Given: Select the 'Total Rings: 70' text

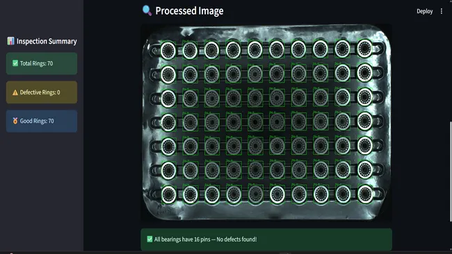Looking at the screenshot, I should [36, 63].
